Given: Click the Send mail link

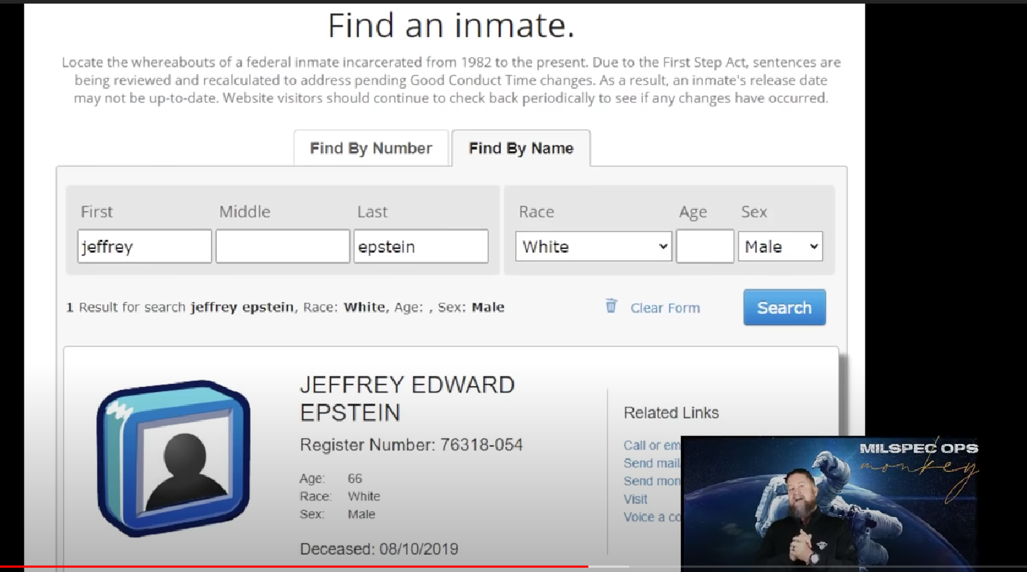Looking at the screenshot, I should [x=652, y=463].
